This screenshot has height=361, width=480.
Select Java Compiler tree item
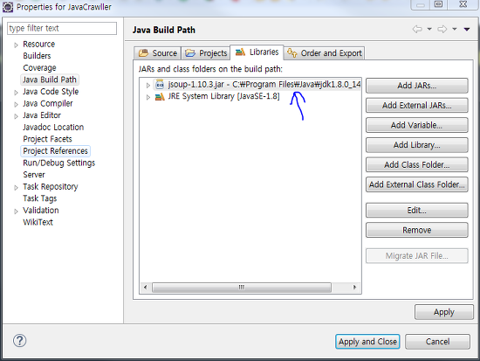[x=48, y=103]
